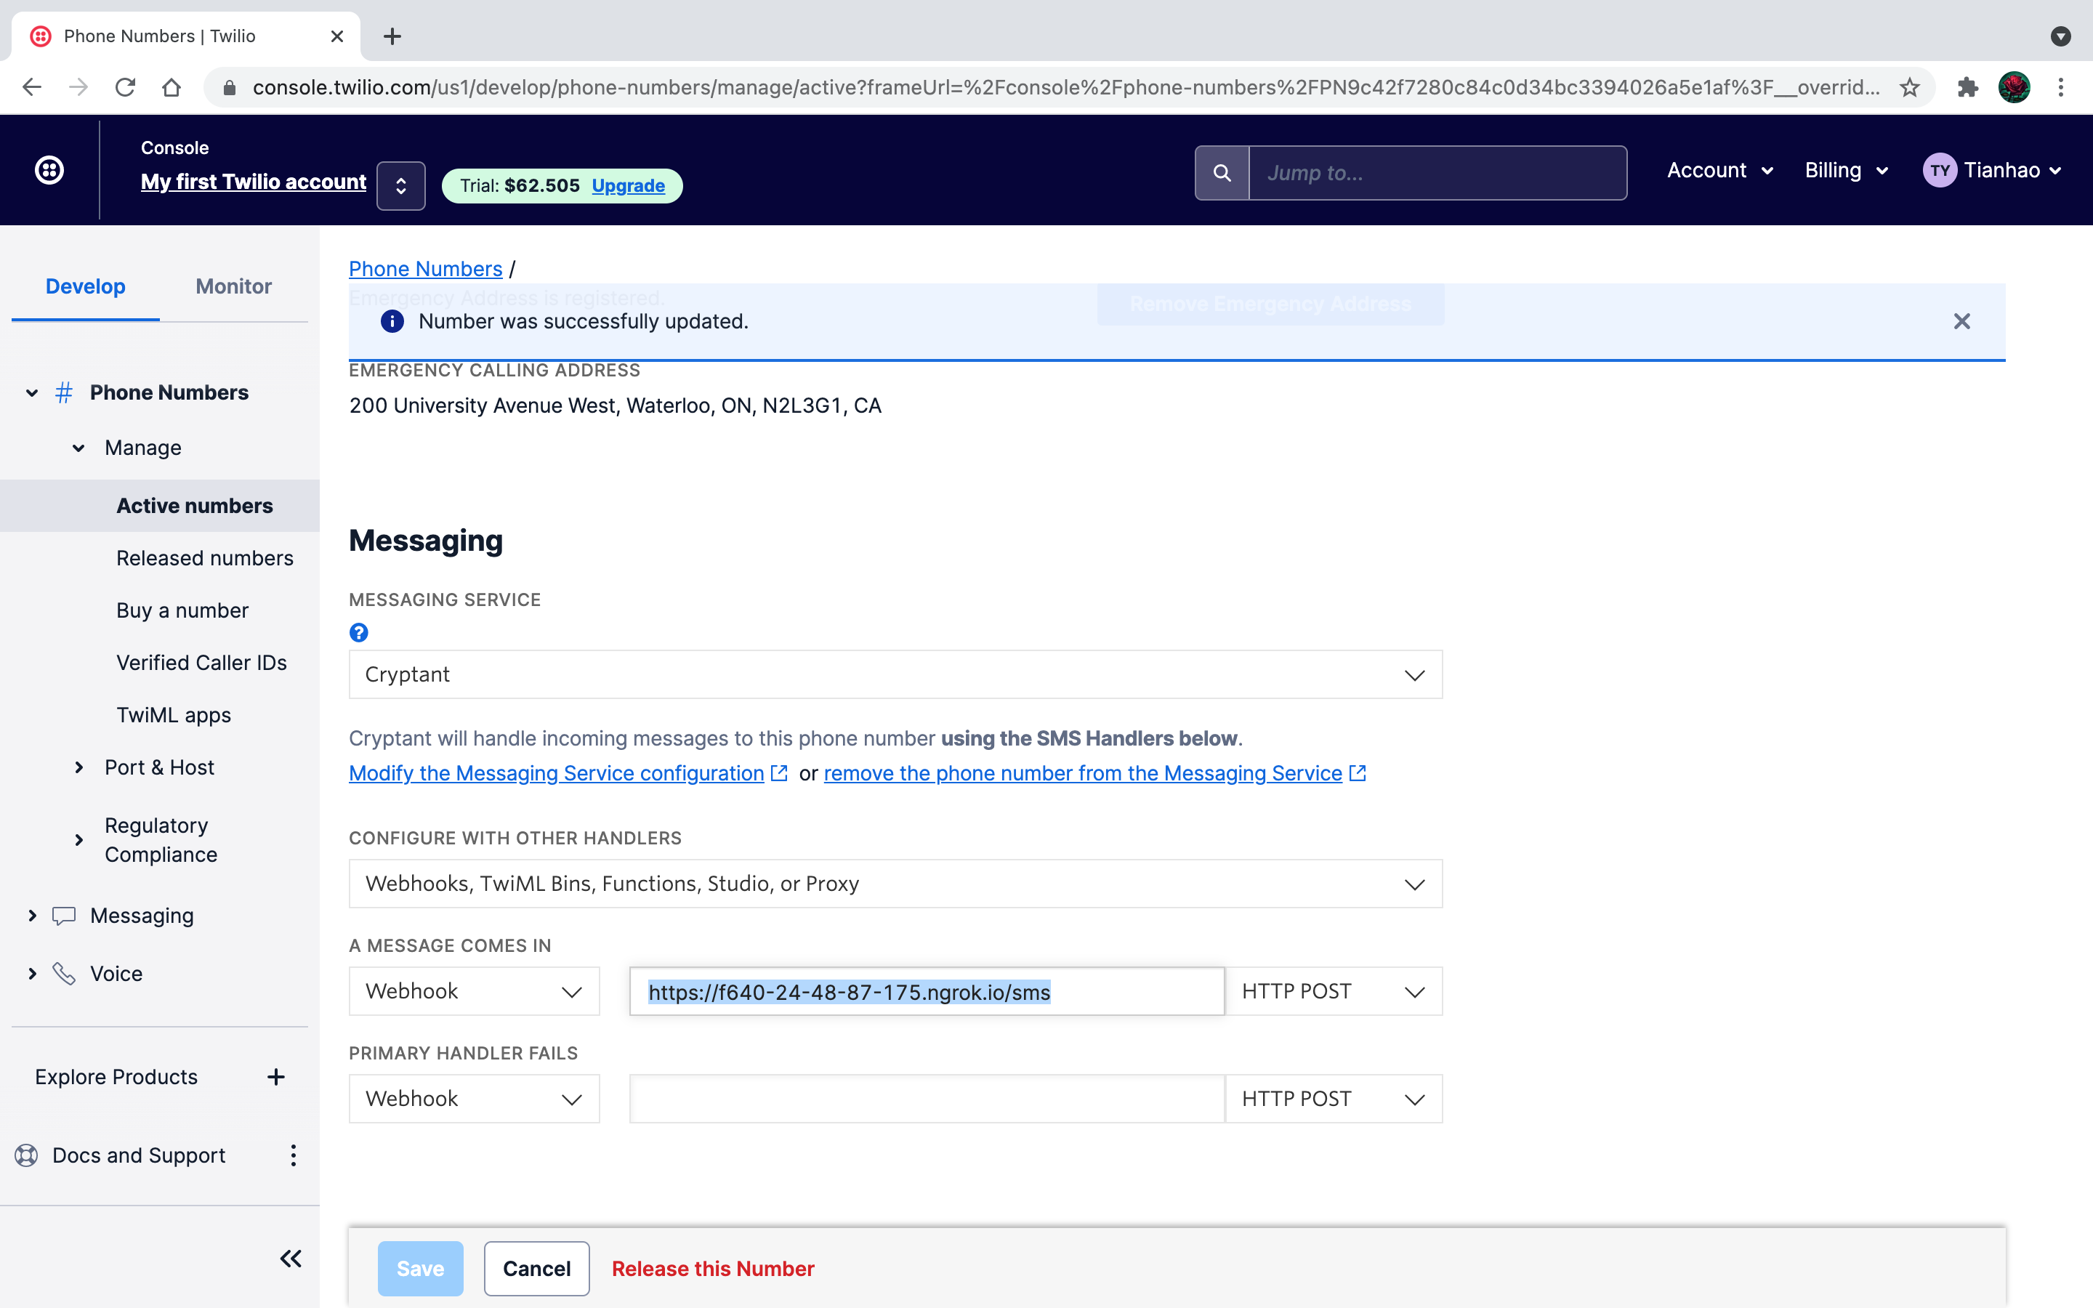Click the Twilio logo home icon
This screenshot has height=1308, width=2093.
tap(49, 171)
